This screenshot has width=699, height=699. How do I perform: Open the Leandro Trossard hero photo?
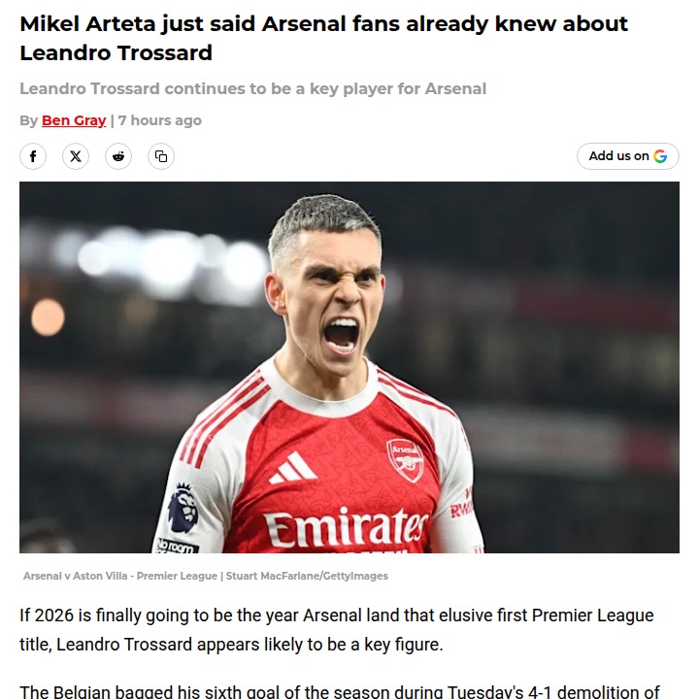coord(349,320)
